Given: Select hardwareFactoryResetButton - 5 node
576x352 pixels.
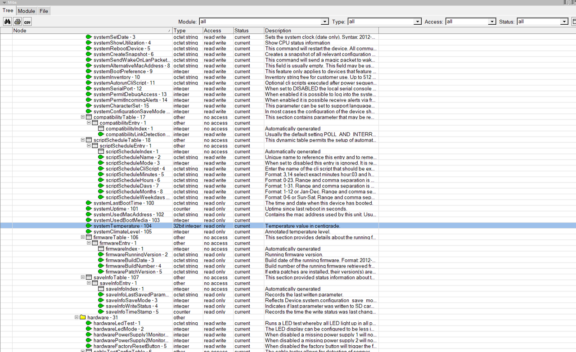Looking at the screenshot, I should (130, 346).
